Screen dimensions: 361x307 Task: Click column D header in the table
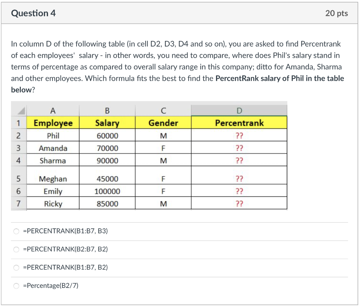[x=239, y=111]
